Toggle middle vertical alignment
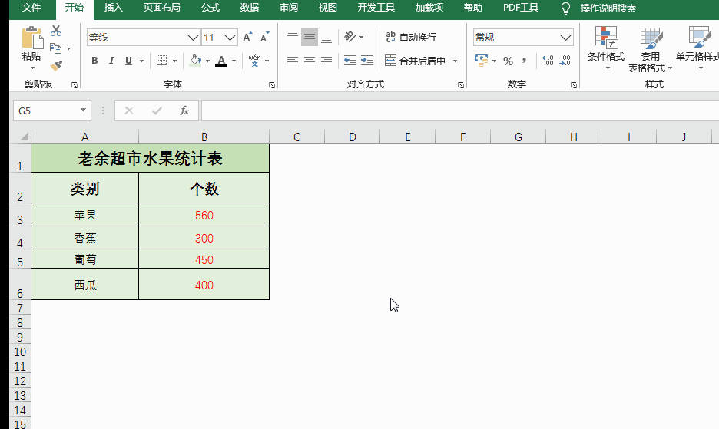Viewport: 719px width, 429px height. (310, 37)
